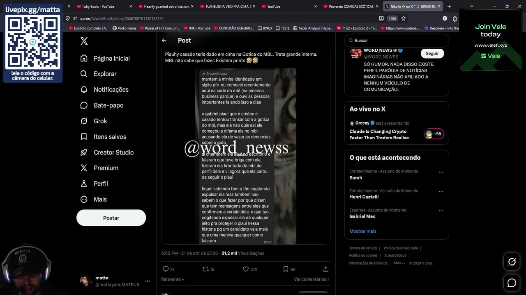Open Perfil page
Image resolution: width=526 pixels, height=295 pixels.
(94, 184)
